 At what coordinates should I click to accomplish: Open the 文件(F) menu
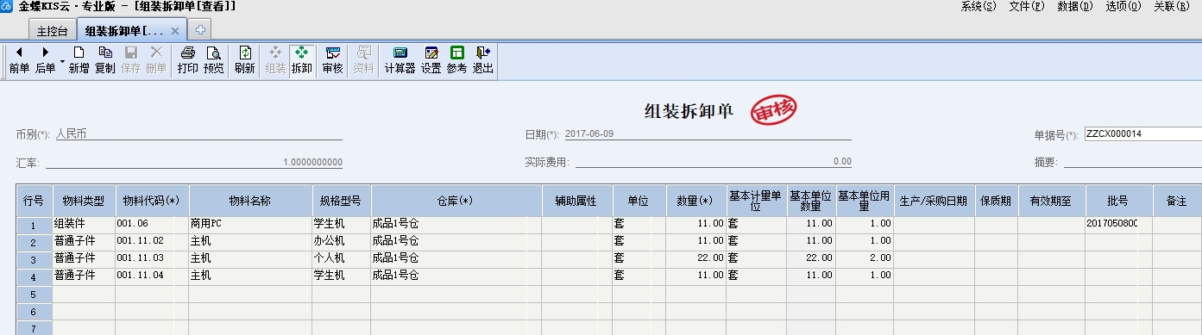(1026, 6)
